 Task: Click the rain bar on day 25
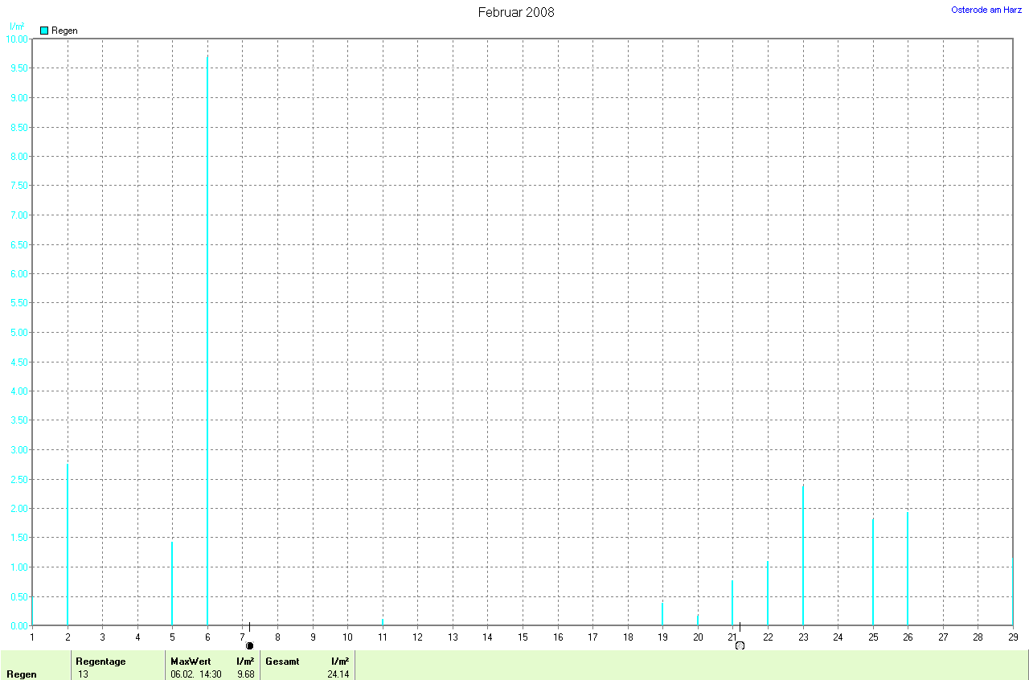click(x=873, y=571)
